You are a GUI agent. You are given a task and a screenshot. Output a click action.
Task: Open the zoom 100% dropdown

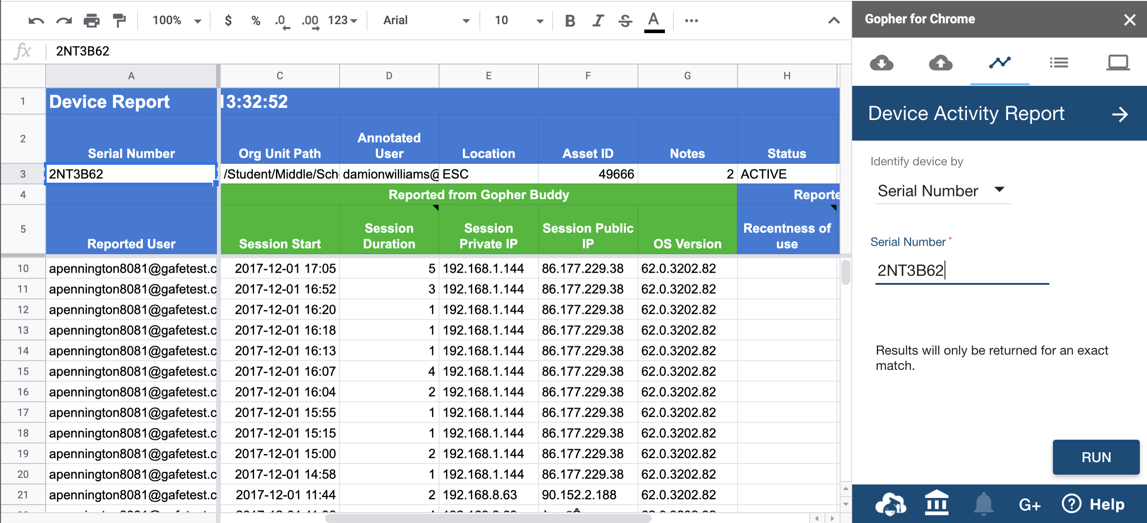(x=177, y=21)
